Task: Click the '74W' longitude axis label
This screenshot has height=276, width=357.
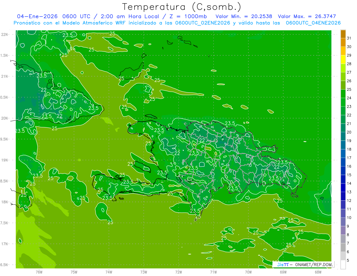Action: (x=109, y=272)
